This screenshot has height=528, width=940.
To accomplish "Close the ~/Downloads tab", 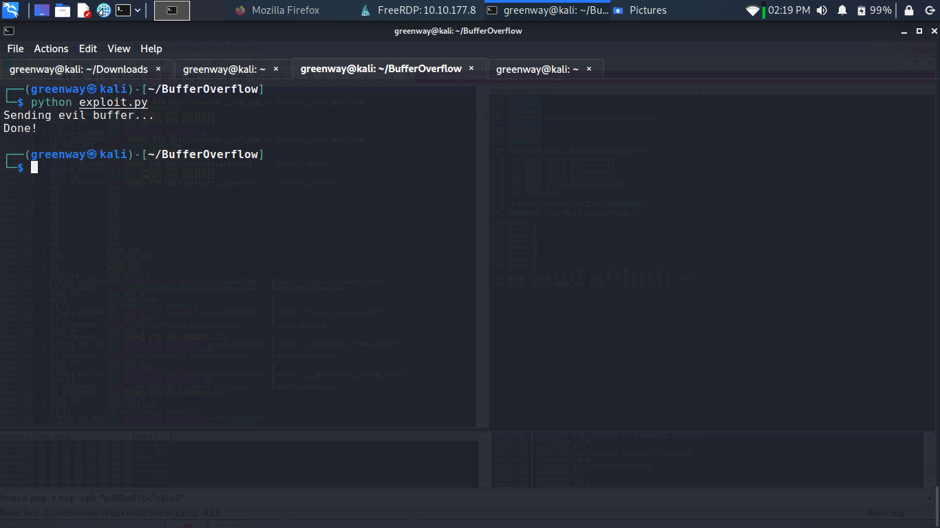I will (158, 69).
